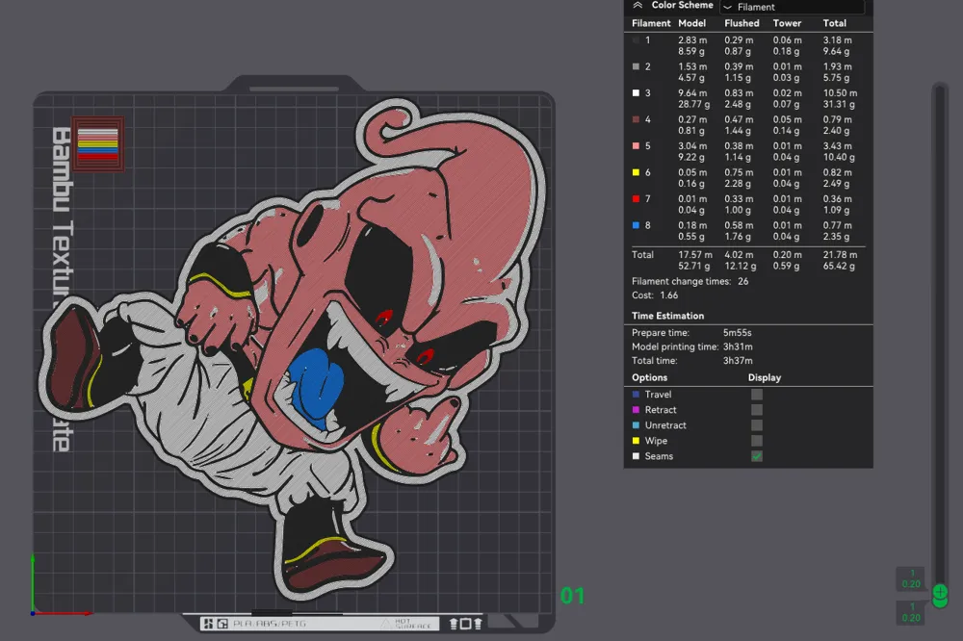Enable the Unretract display checkbox
The height and width of the screenshot is (641, 963).
pyautogui.click(x=757, y=424)
